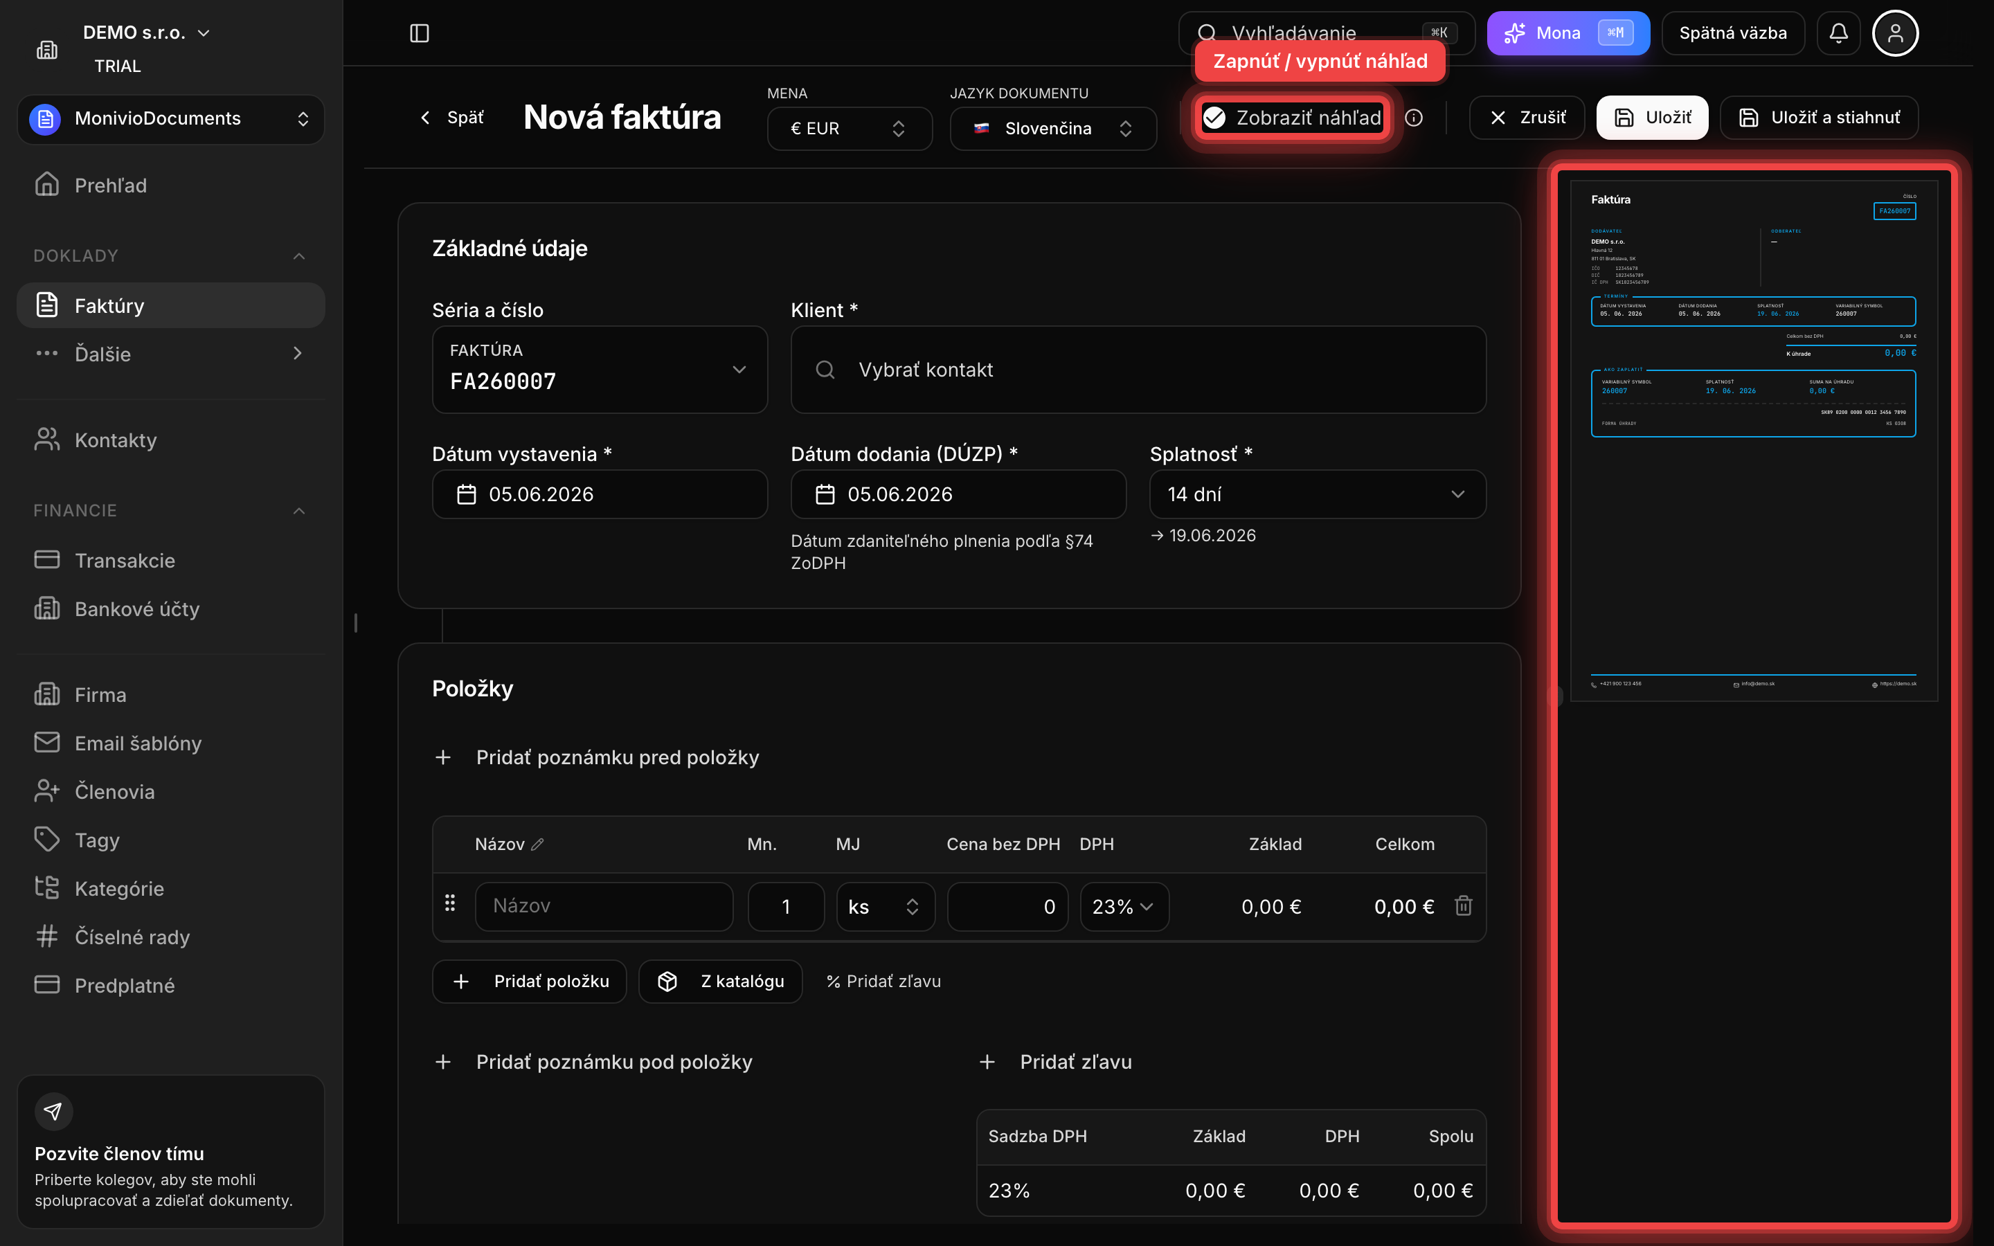Open the MonivioDocuments workspace selector
The width and height of the screenshot is (1994, 1246).
[170, 118]
